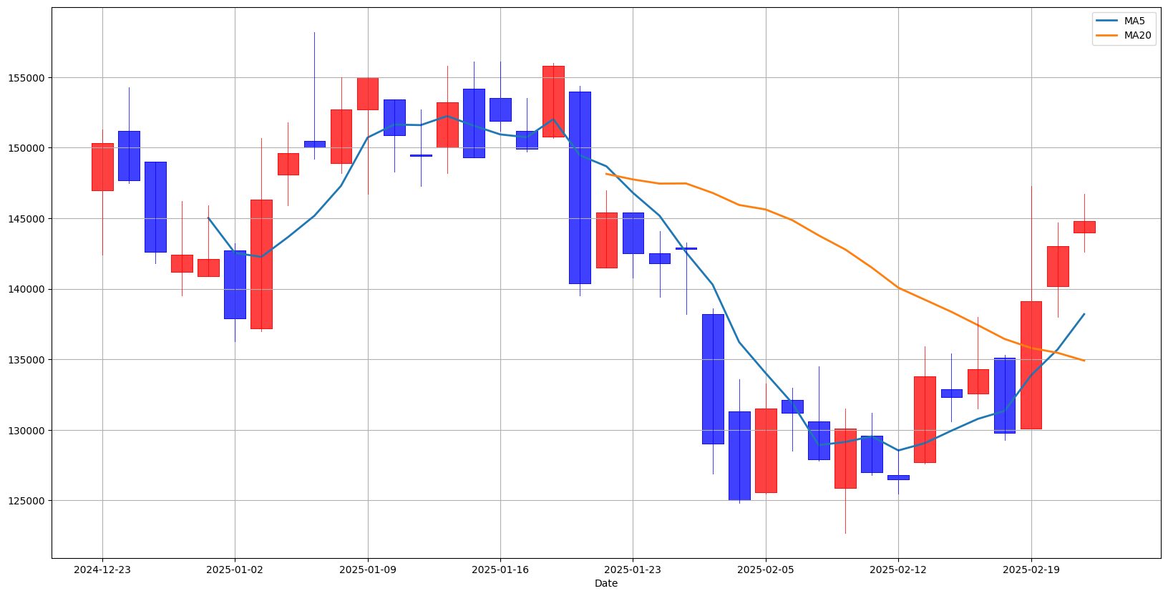This screenshot has height=596, width=1168.
Task: Click the 2024-12-23 date tick label
Action: [x=102, y=570]
